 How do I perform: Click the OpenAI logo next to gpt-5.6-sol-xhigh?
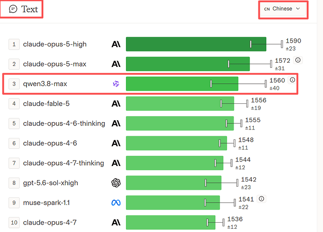pyautogui.click(x=116, y=183)
